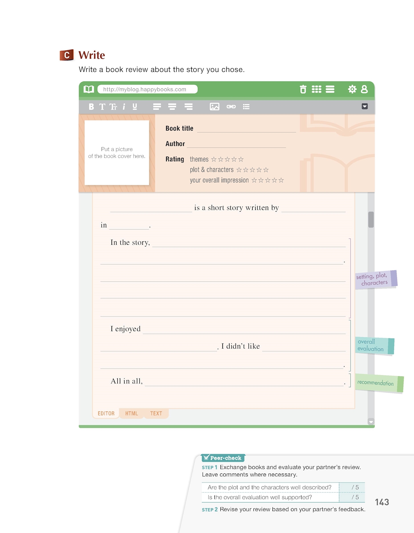Switch to grid view icon

(316, 89)
